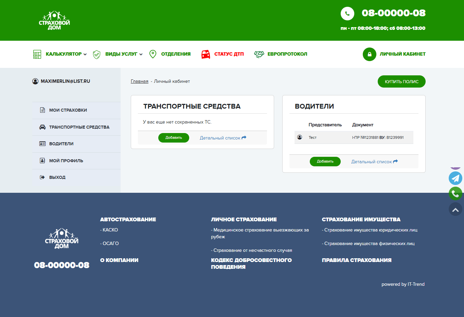Click the Страховой Дом header logo
464x317 pixels.
click(54, 20)
